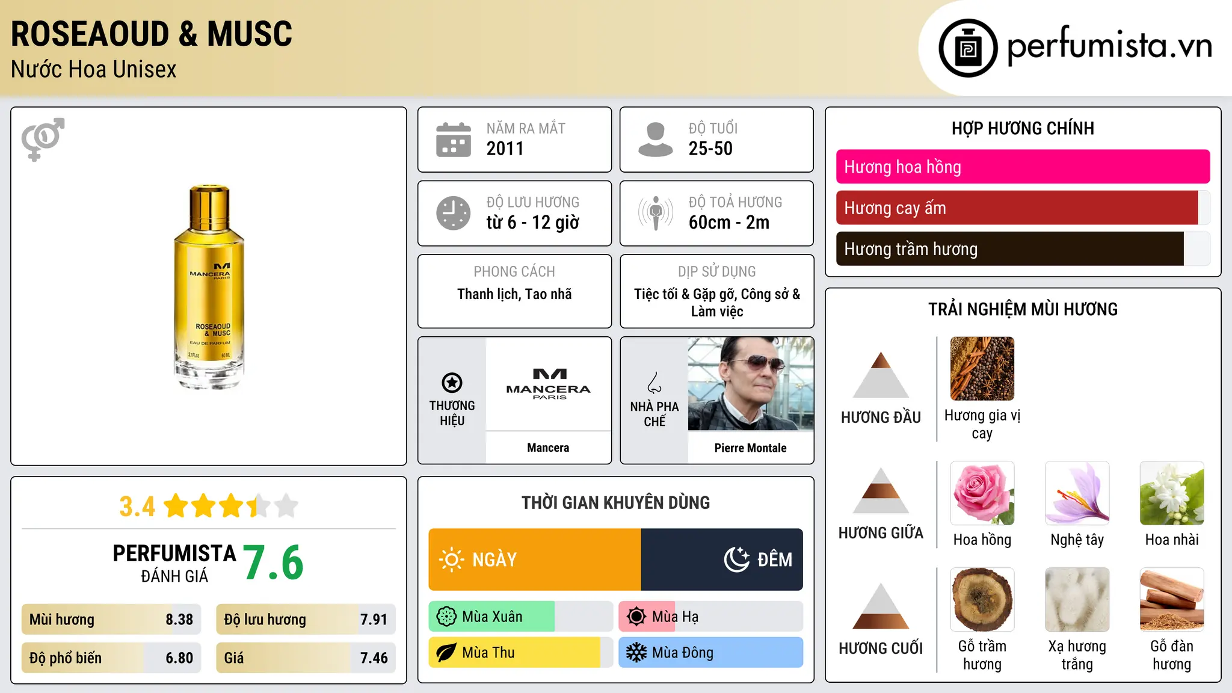Image resolution: width=1232 pixels, height=693 pixels.
Task: Click the dark Hương trầm hương accord bar
Action: pyautogui.click(x=1023, y=248)
